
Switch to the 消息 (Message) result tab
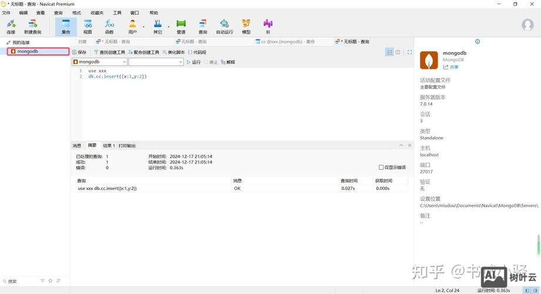click(x=77, y=146)
